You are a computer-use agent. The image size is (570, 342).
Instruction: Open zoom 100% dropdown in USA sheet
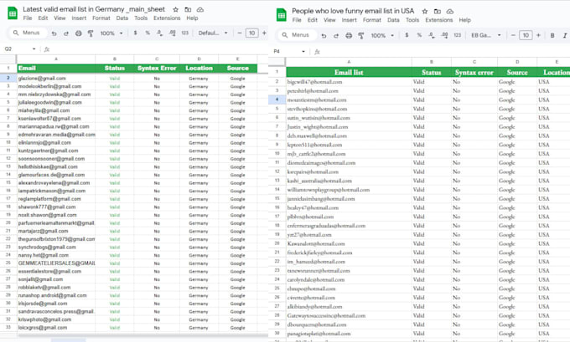click(382, 35)
